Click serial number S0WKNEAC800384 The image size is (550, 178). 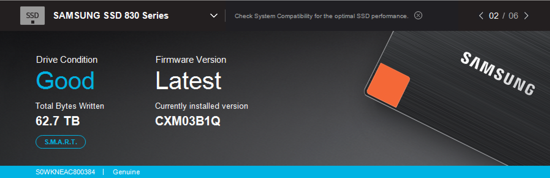[x=65, y=172]
